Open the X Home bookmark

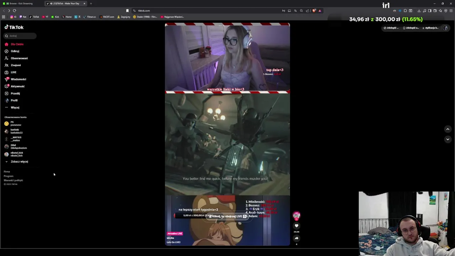click(x=67, y=17)
